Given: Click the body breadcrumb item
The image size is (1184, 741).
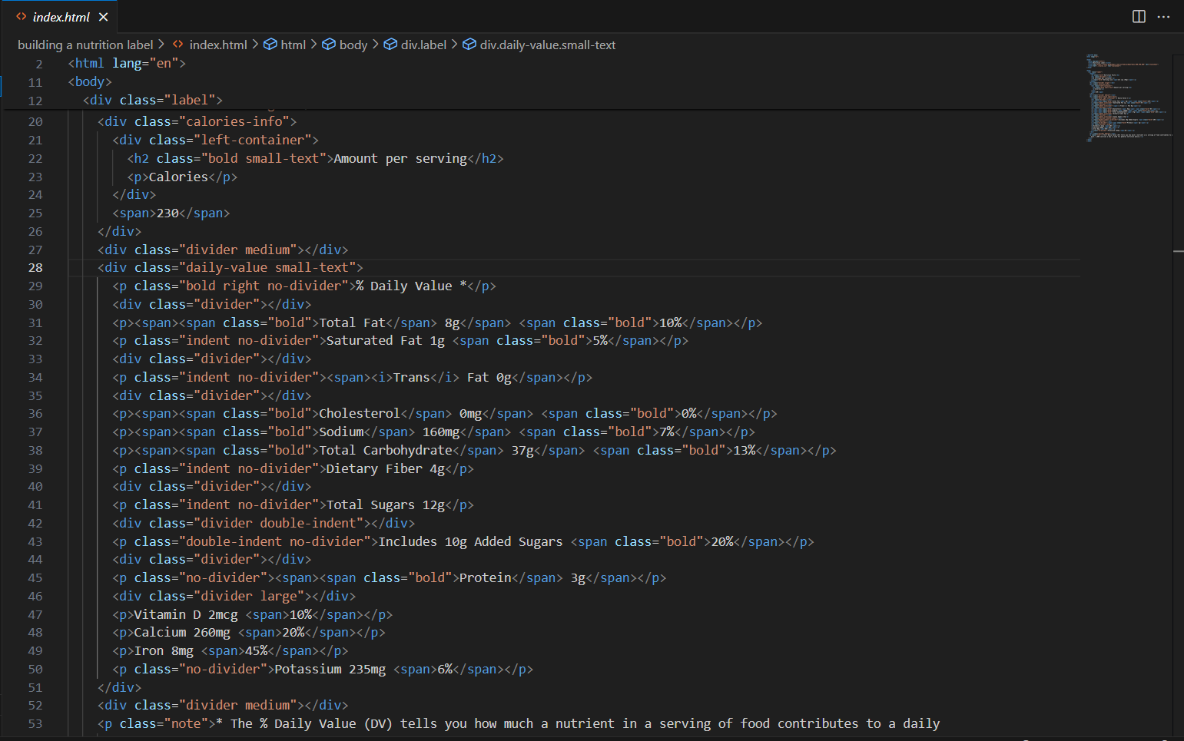Looking at the screenshot, I should (x=353, y=45).
